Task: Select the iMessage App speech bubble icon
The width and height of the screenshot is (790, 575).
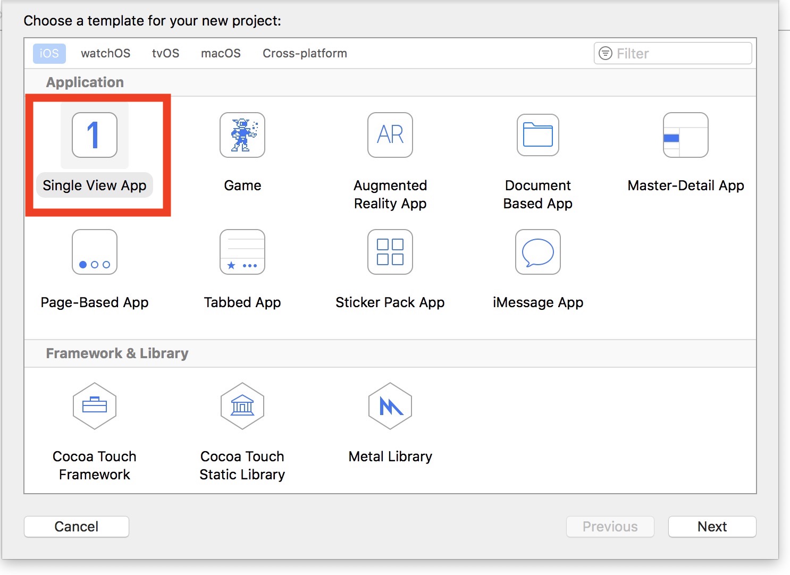Action: pyautogui.click(x=537, y=252)
